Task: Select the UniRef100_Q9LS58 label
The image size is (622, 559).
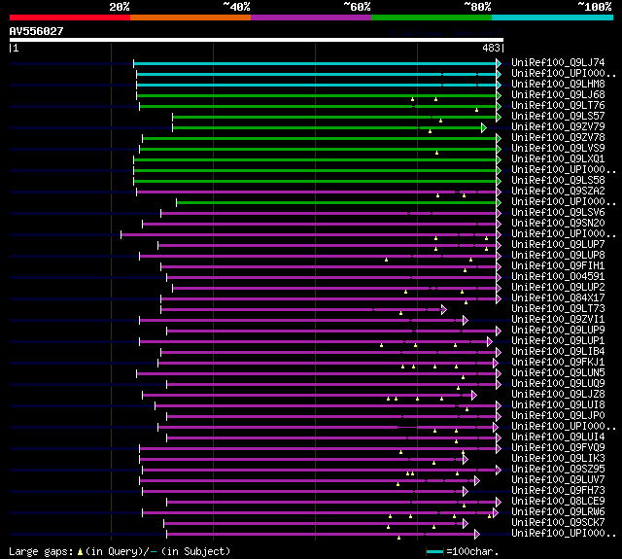Action: [x=558, y=181]
